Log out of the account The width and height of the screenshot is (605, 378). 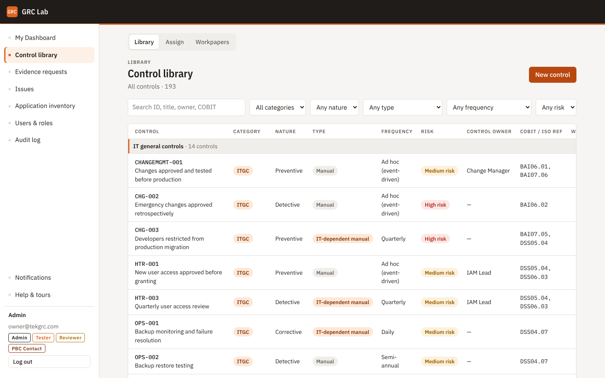click(x=49, y=362)
